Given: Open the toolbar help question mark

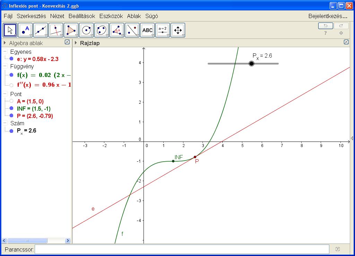Looking at the screenshot, I should coord(326,33).
